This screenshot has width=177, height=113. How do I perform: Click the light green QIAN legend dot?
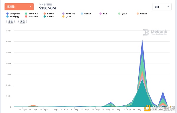point(119,14)
